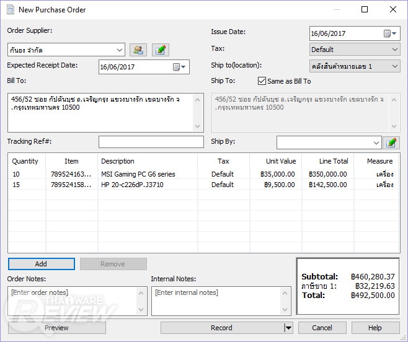Click the Cancel button
This screenshot has height=342, width=408.
322,328
